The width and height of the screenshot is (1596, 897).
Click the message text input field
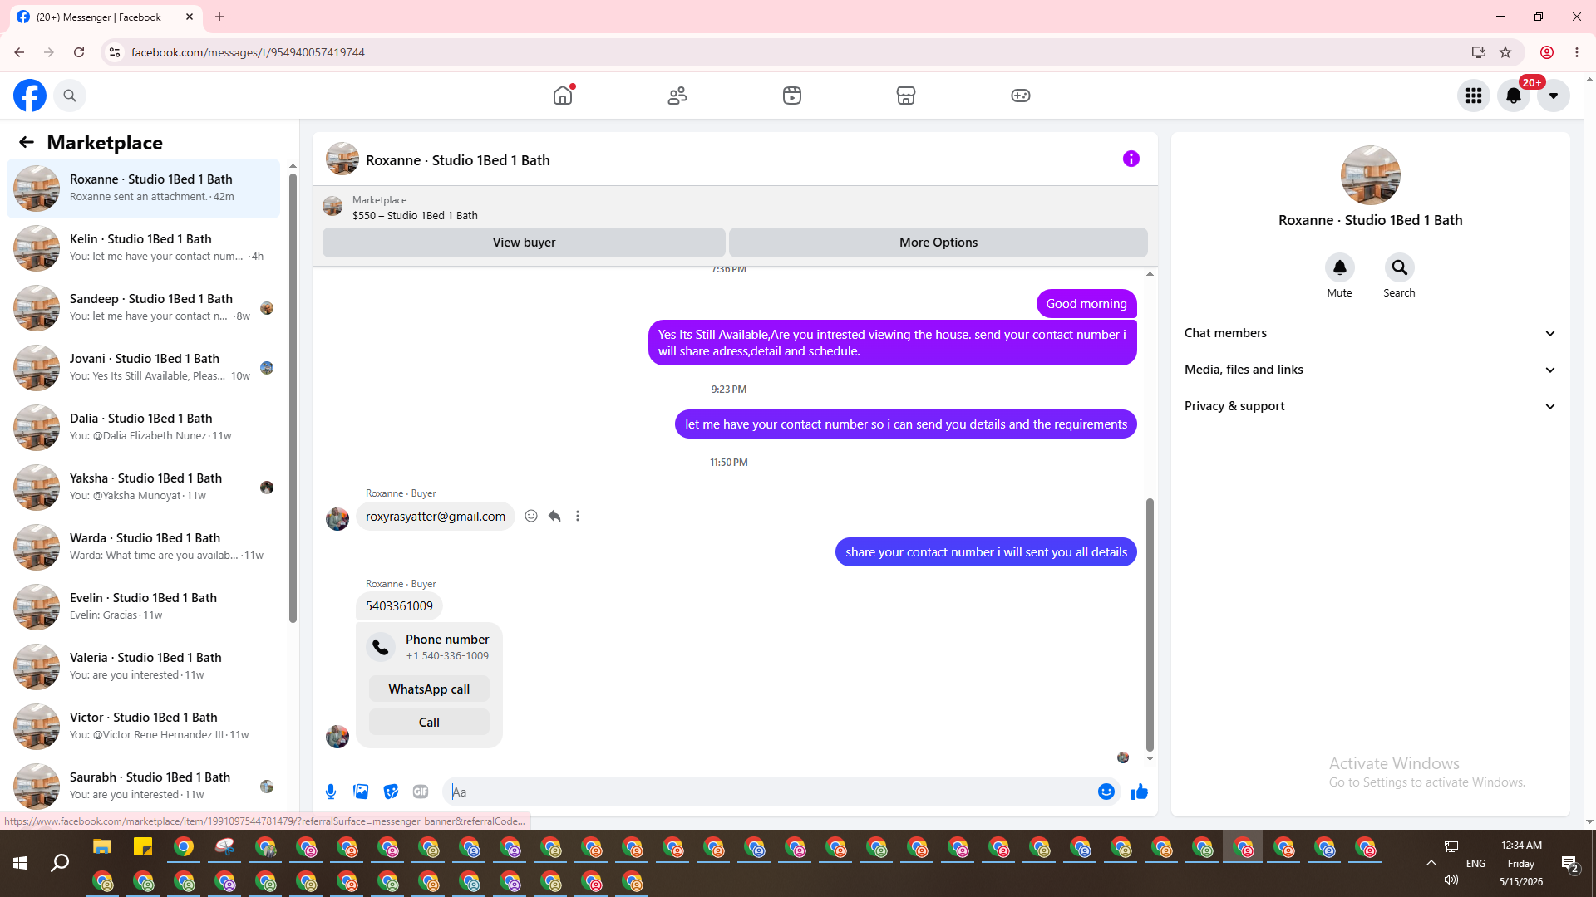(770, 792)
